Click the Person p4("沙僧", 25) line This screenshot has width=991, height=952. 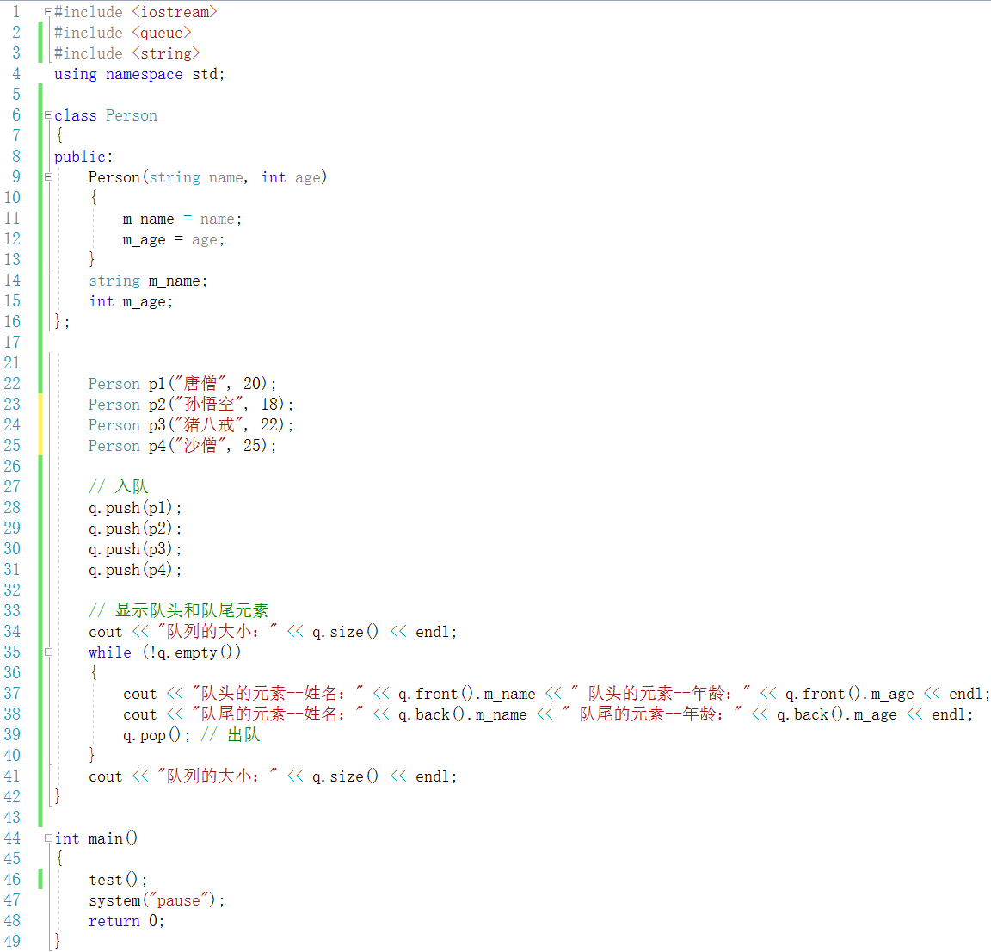182,446
